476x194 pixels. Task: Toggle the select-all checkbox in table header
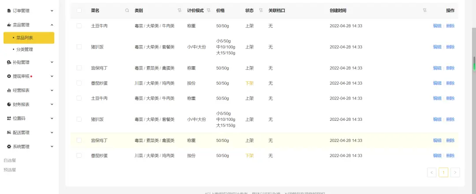(79, 11)
